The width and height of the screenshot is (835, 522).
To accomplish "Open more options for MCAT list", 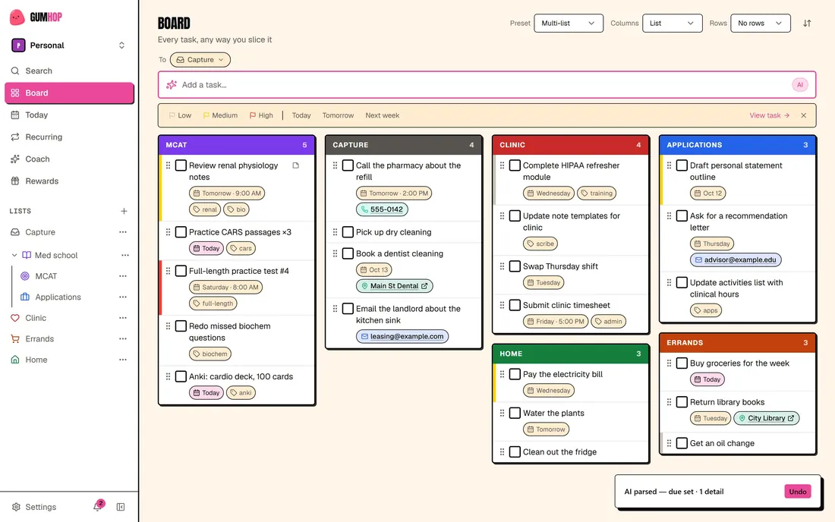I will pos(123,276).
